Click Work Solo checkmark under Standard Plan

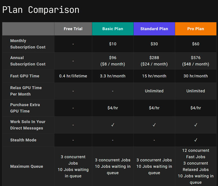(154, 125)
